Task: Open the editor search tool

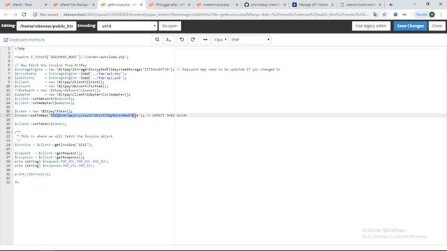Action: pos(157,40)
